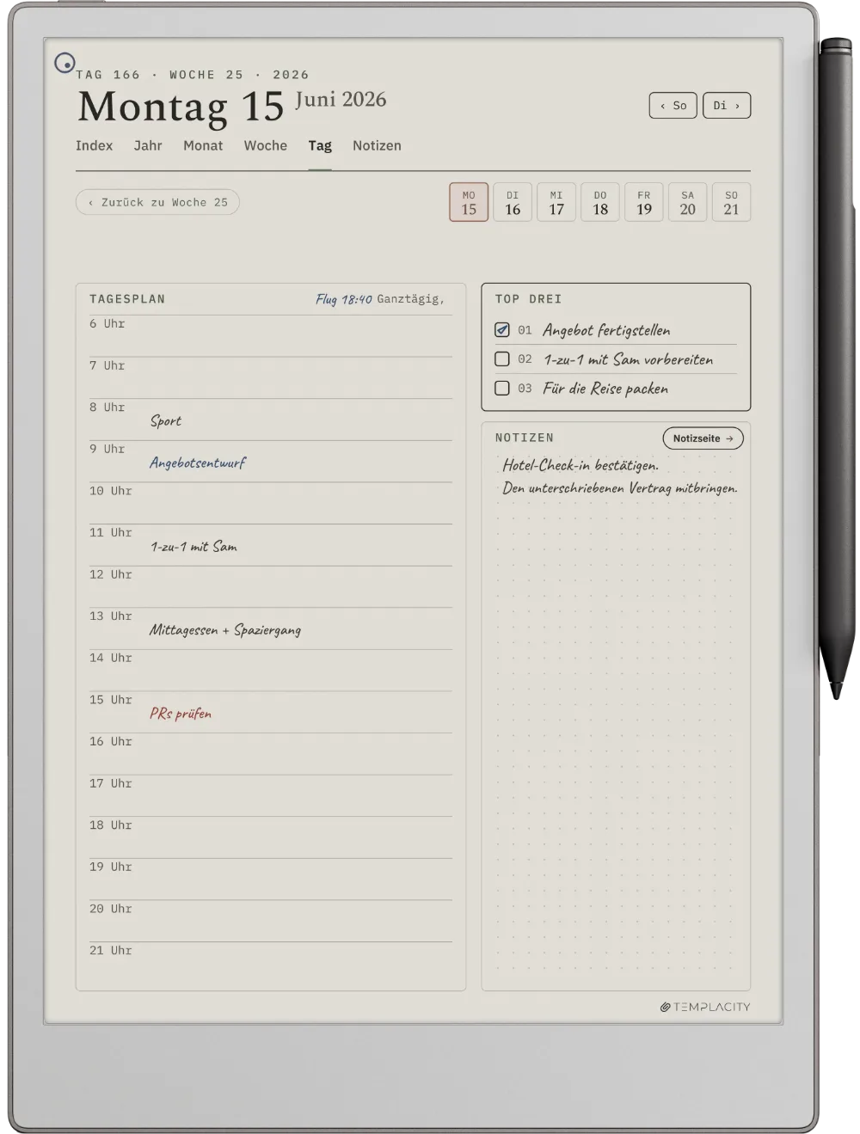Tap the WOCHE 25 label in header
Image resolution: width=860 pixels, height=1134 pixels.
pyautogui.click(x=206, y=75)
